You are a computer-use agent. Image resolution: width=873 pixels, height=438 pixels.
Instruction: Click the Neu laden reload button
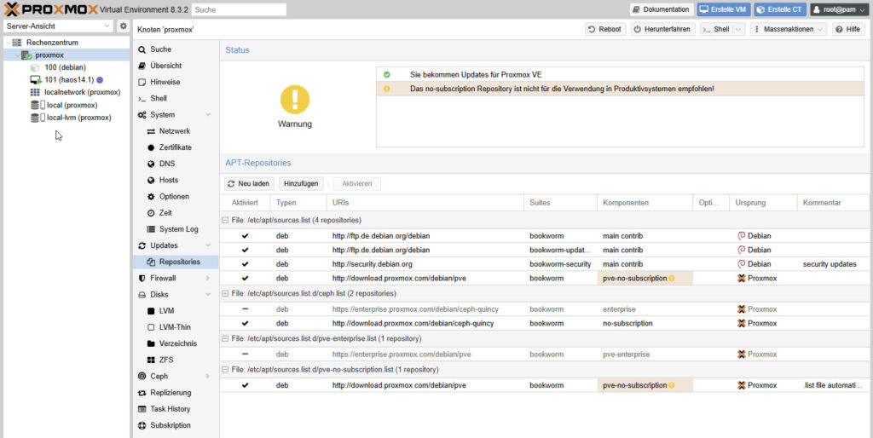248,183
